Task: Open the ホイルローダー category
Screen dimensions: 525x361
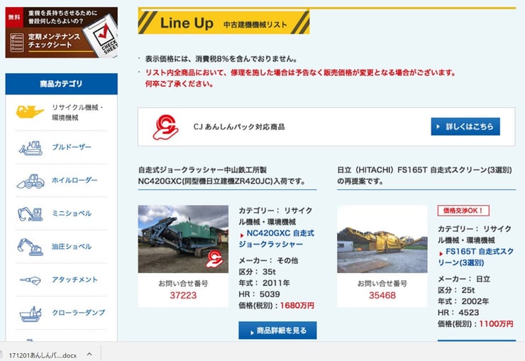Action: [x=74, y=180]
